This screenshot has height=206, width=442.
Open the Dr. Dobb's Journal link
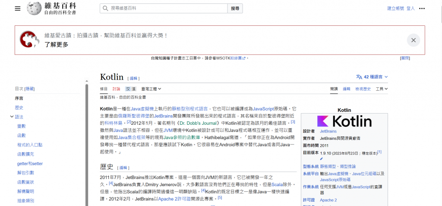[199, 123]
